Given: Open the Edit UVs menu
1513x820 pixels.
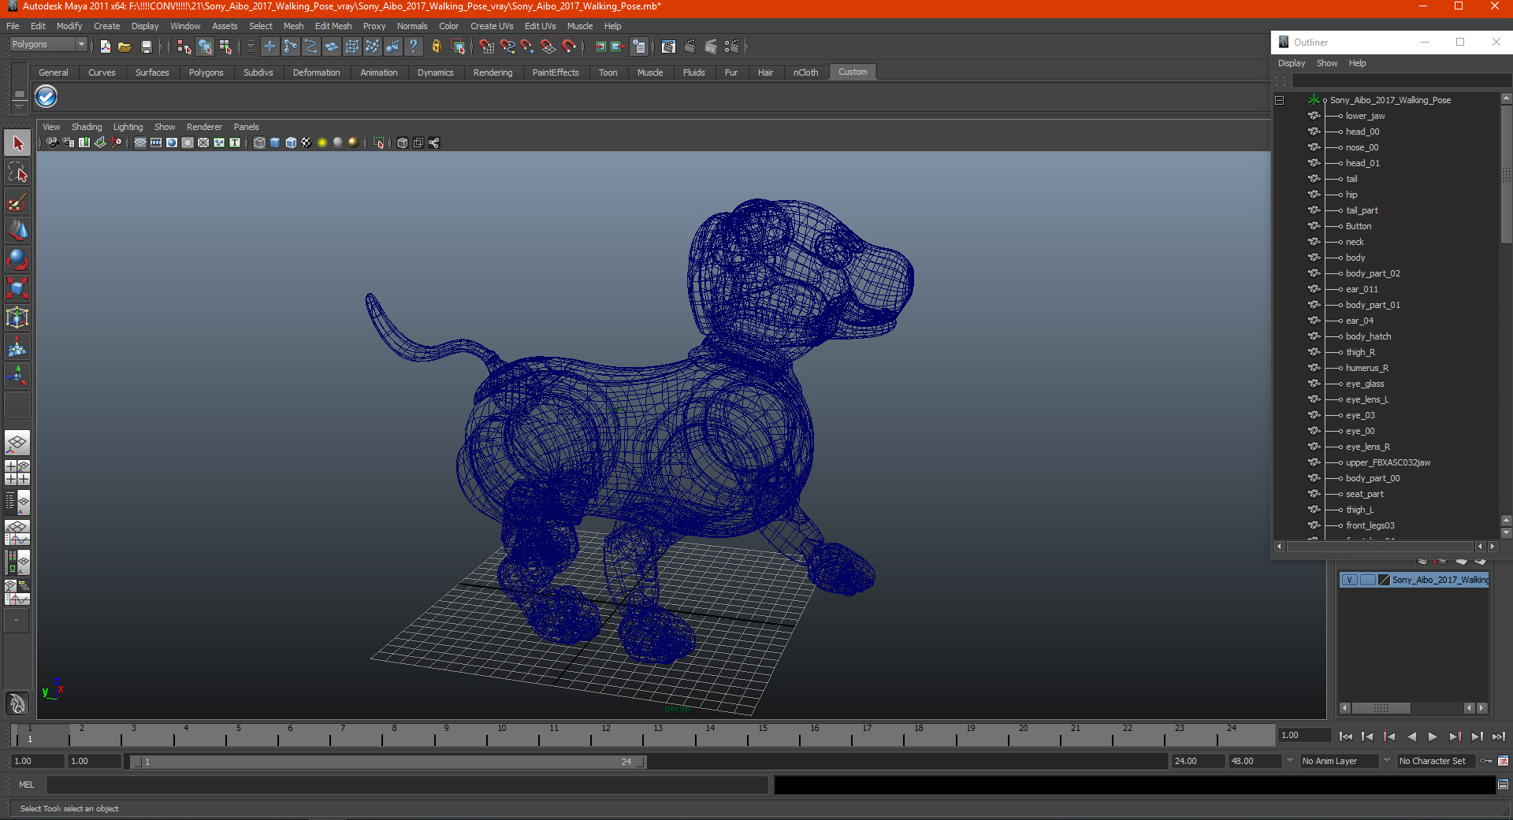Looking at the screenshot, I should (540, 26).
